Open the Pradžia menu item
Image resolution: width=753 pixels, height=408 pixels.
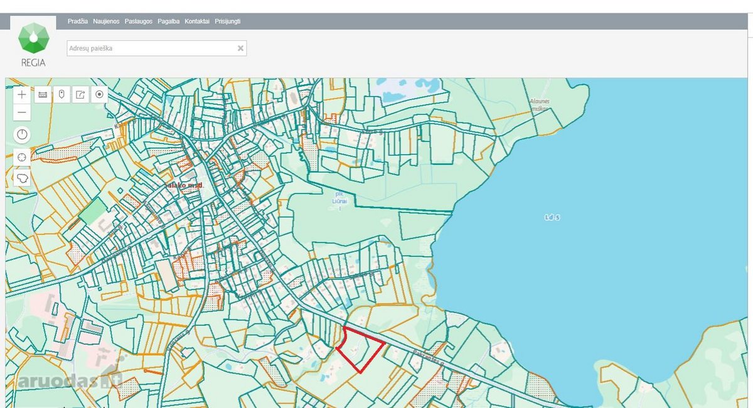pyautogui.click(x=77, y=21)
